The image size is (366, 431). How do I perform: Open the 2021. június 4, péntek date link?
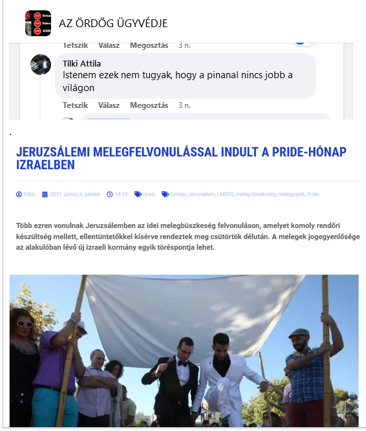(75, 194)
